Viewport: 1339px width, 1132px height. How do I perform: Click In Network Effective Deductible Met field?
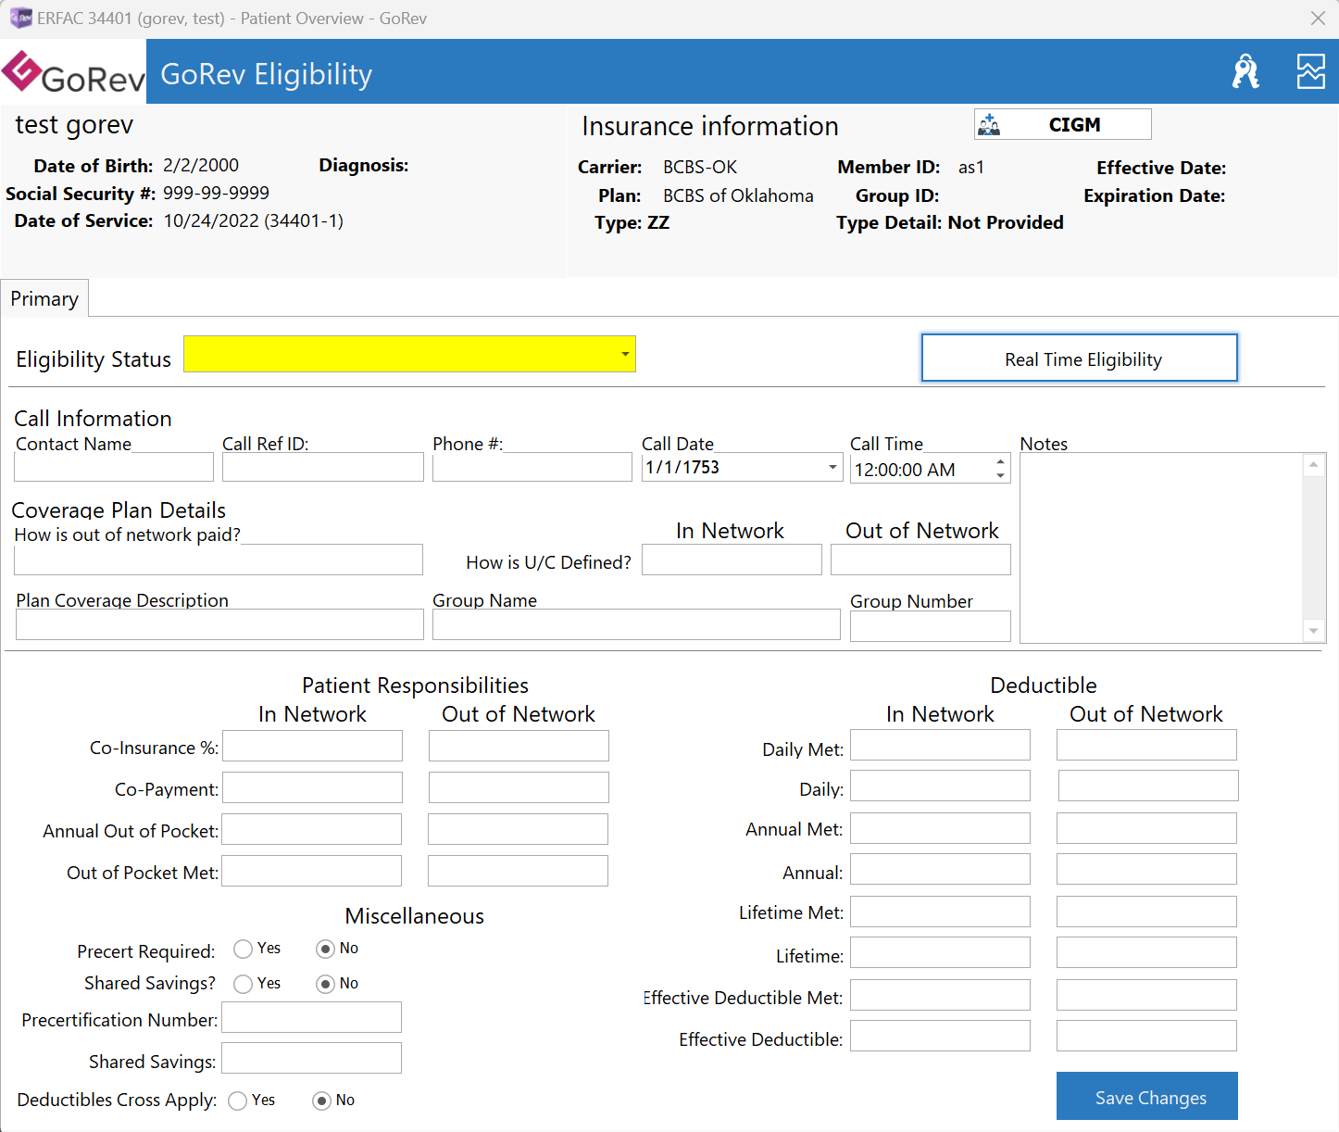[941, 995]
